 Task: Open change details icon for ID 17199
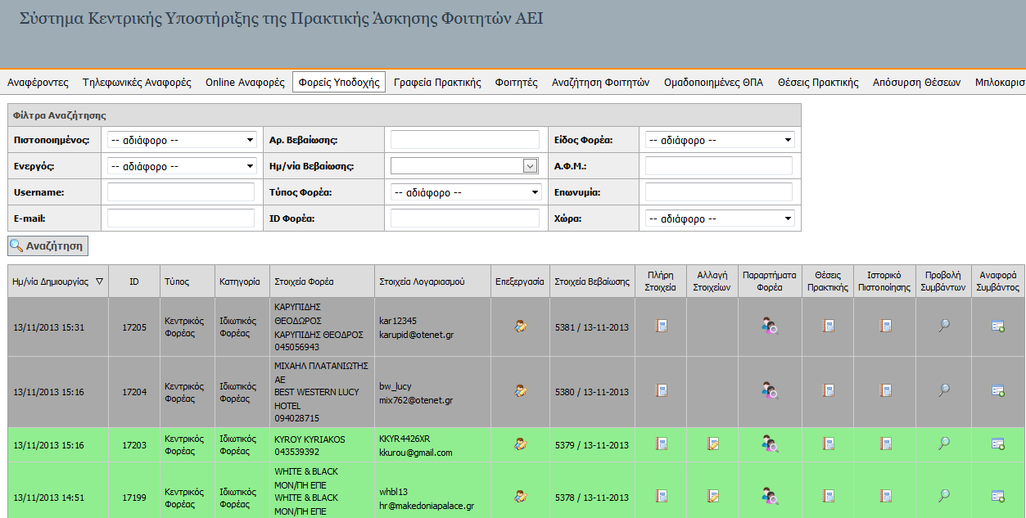713,496
